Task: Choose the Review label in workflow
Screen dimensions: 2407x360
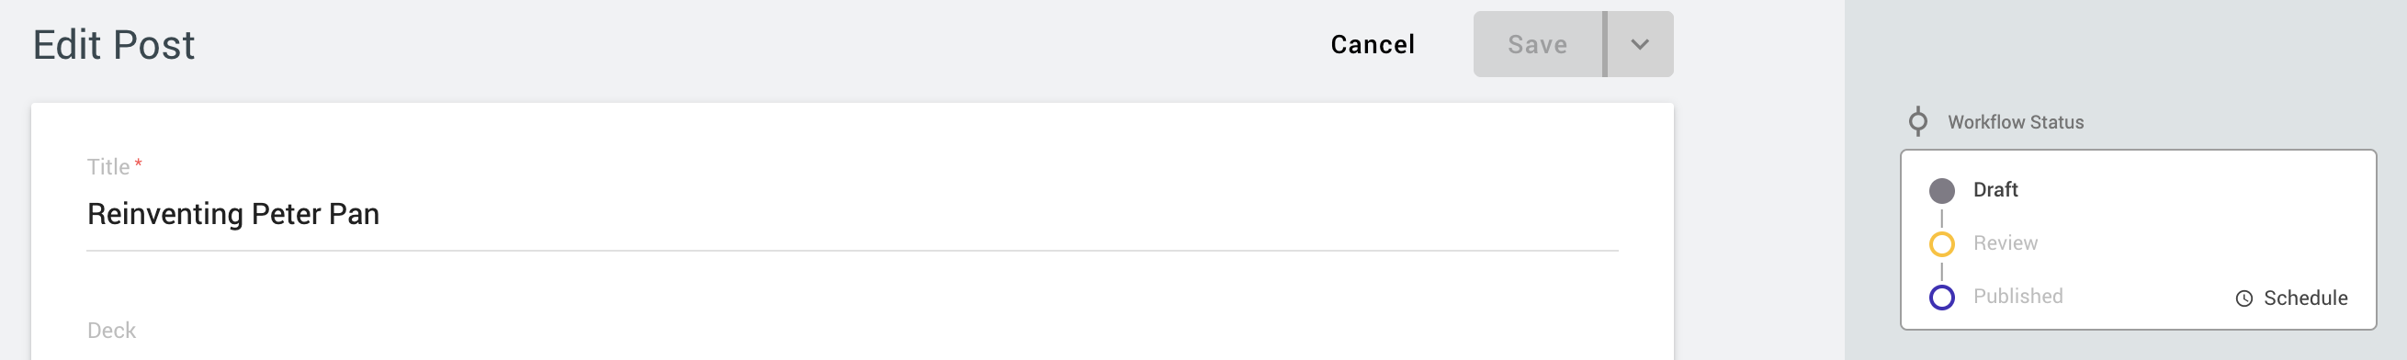Action: (2006, 243)
